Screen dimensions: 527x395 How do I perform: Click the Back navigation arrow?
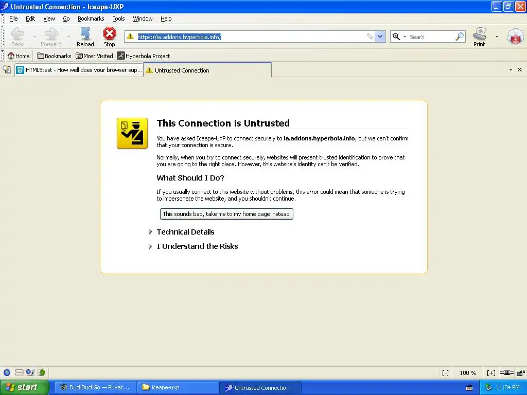[17, 37]
